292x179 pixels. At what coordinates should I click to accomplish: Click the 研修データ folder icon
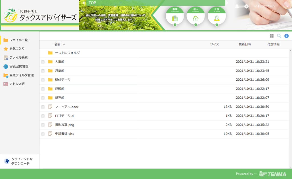coord(50,80)
